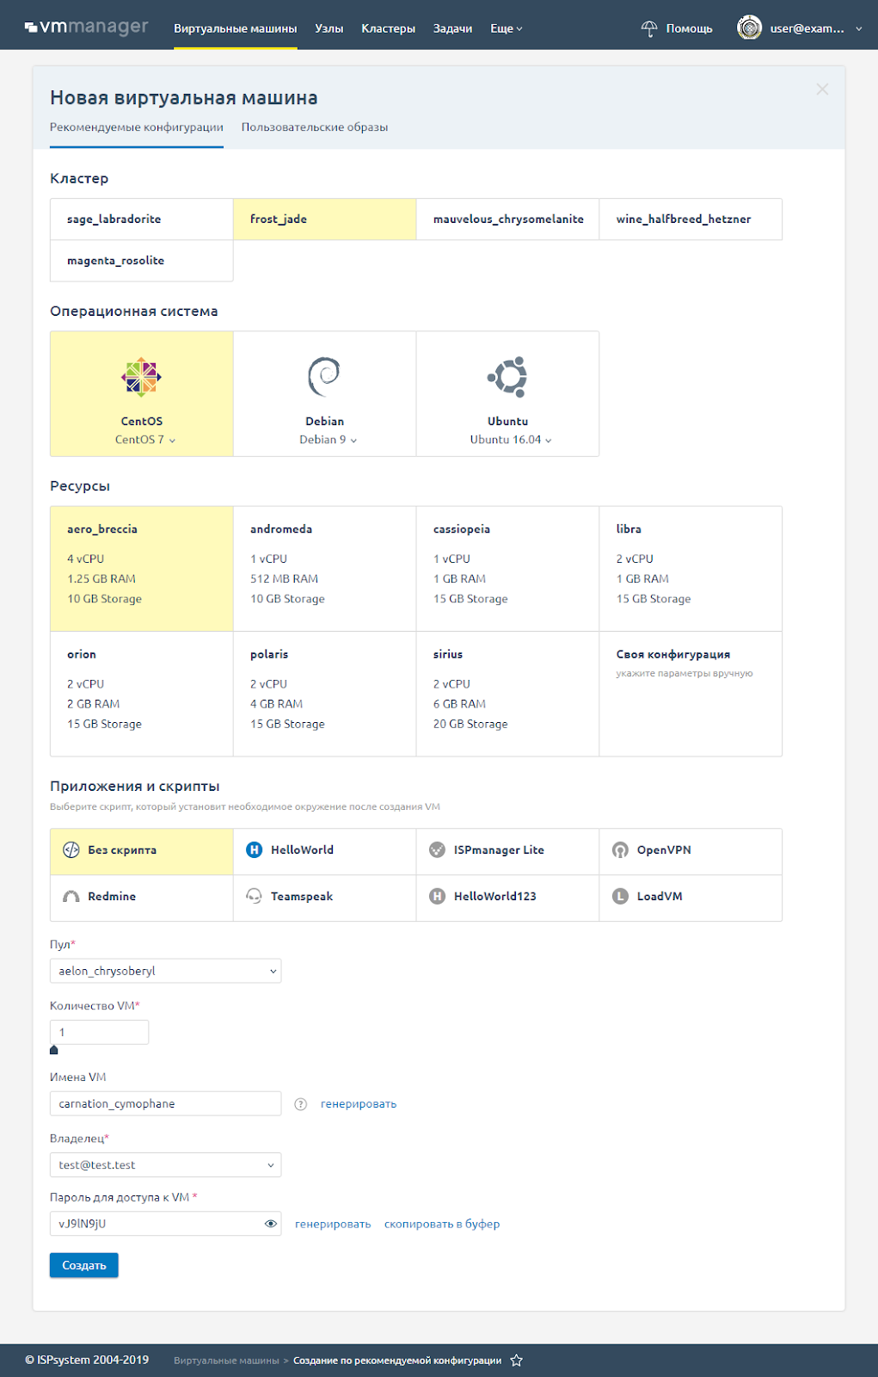The image size is (878, 1377).
Task: Select the Debian swirl logo
Action: pos(324,377)
